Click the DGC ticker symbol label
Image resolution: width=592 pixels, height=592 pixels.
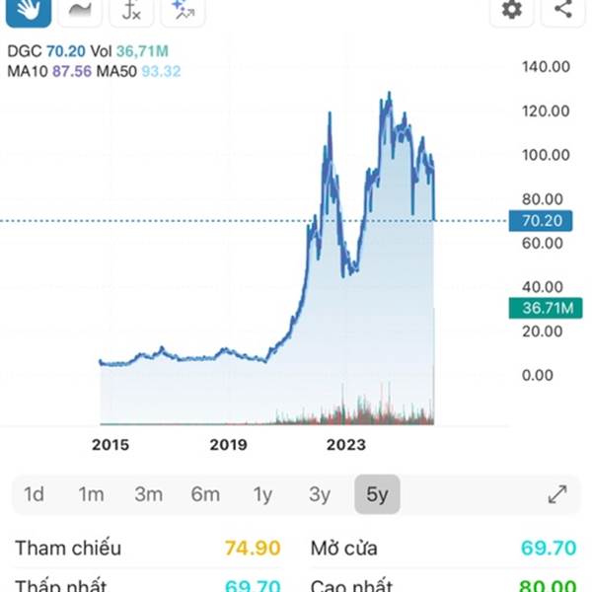coord(24,52)
